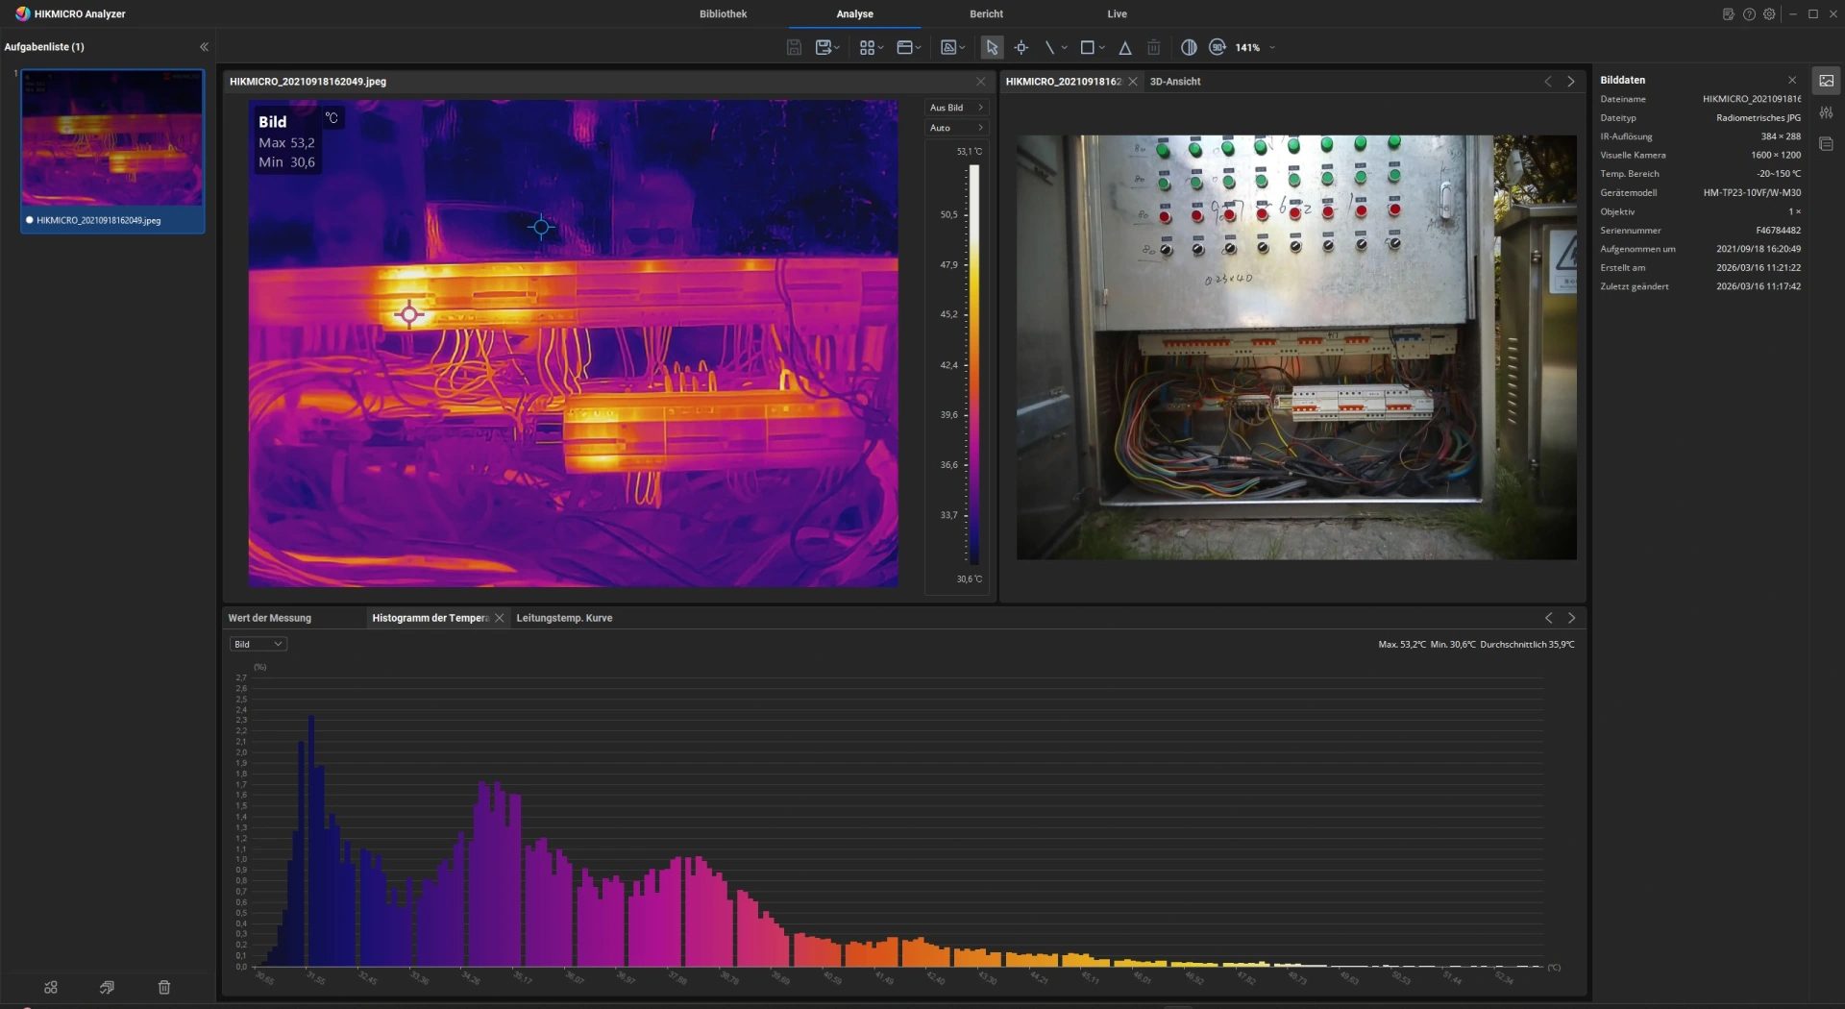Click the export save icon
The image size is (1845, 1009).
tap(824, 47)
